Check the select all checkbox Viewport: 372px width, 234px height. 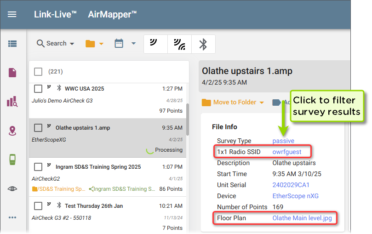tap(39, 72)
